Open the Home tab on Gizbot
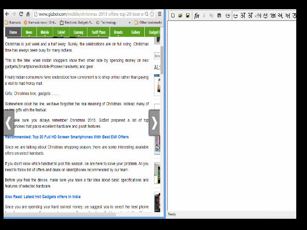The image size is (307, 230). [x=13, y=33]
